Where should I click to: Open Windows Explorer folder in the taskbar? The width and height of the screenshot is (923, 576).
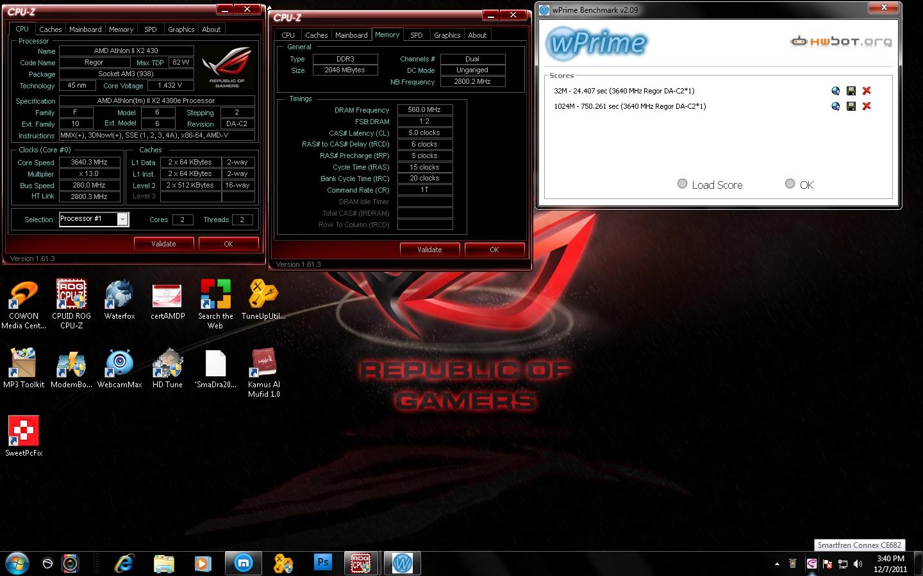[x=163, y=563]
